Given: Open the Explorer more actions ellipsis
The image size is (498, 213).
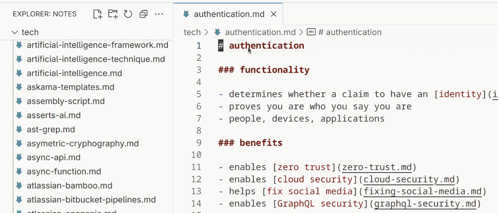Looking at the screenshot, I should pyautogui.click(x=159, y=14).
